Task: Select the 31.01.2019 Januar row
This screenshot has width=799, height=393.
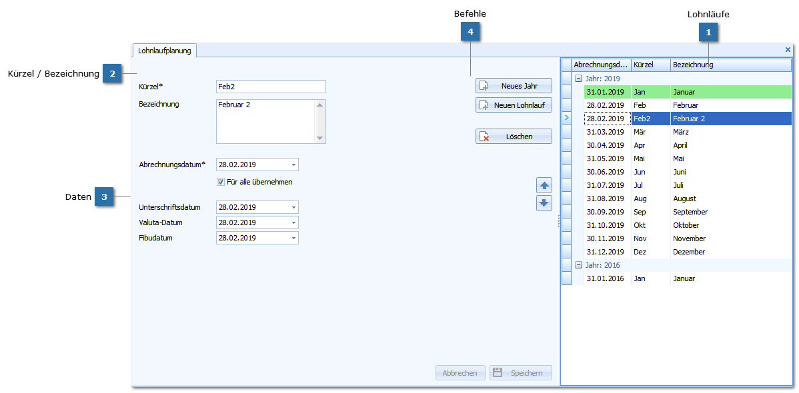Action: (x=687, y=92)
